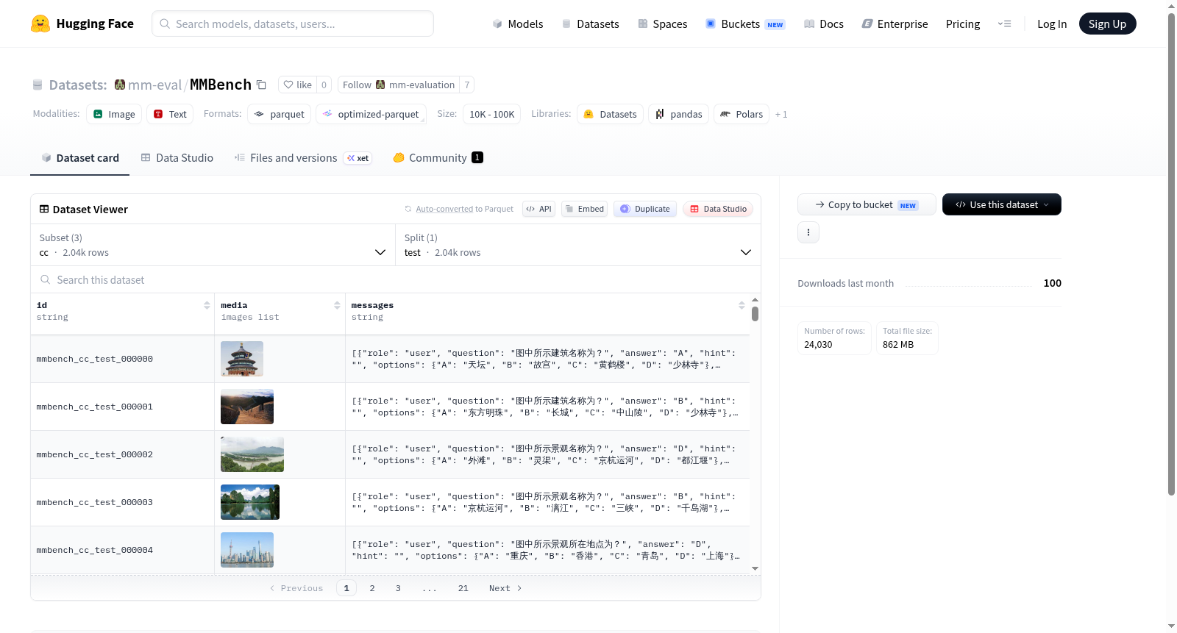Go to page 3 of dataset
Viewport: 1177px width, 633px height.
398,588
